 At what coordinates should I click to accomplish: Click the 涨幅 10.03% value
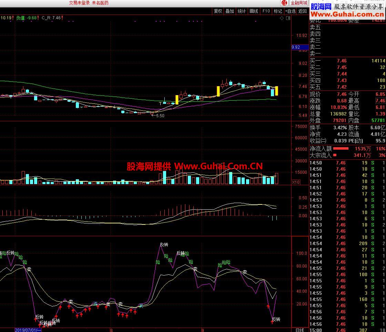(x=338, y=107)
